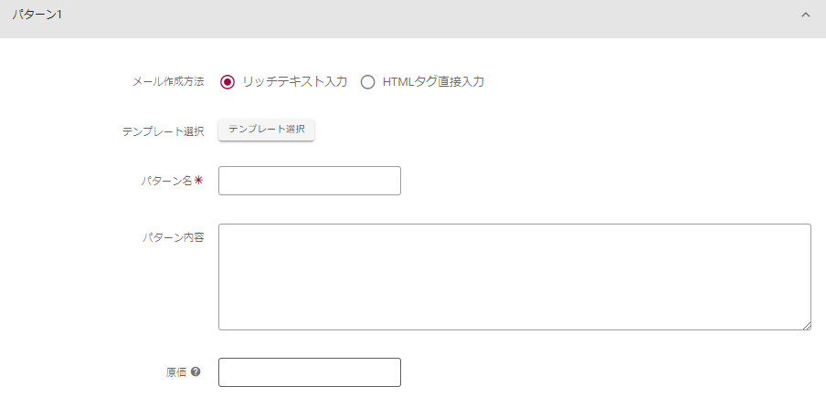Click blank space right of テンプレート選択 button
Viewport: 826px width, 397px height.
coord(548,131)
